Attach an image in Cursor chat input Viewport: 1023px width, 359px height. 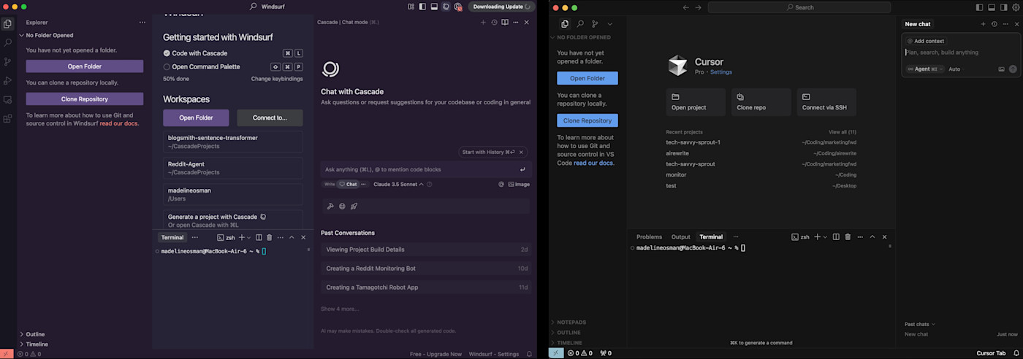coord(1001,69)
